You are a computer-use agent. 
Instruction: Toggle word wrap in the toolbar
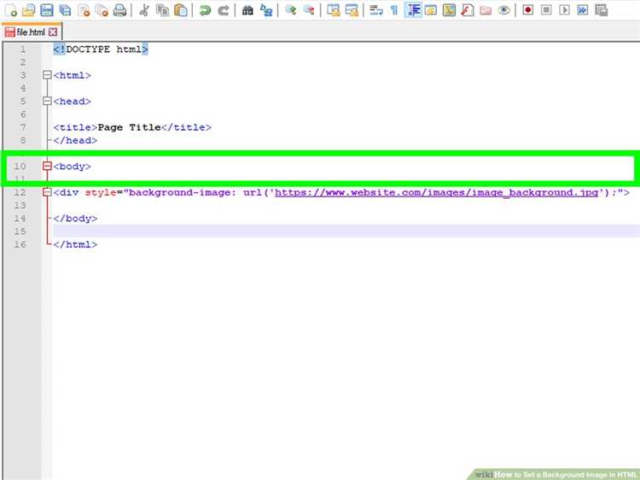tap(375, 10)
